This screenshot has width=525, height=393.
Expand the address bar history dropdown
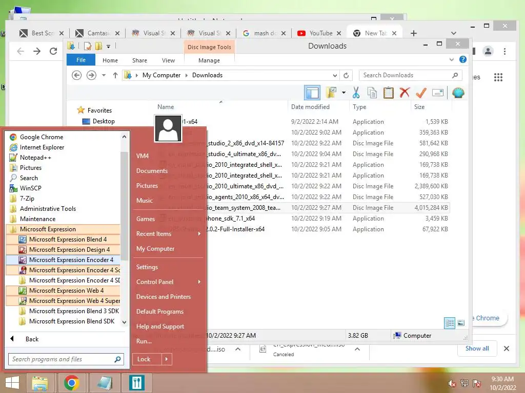point(334,76)
